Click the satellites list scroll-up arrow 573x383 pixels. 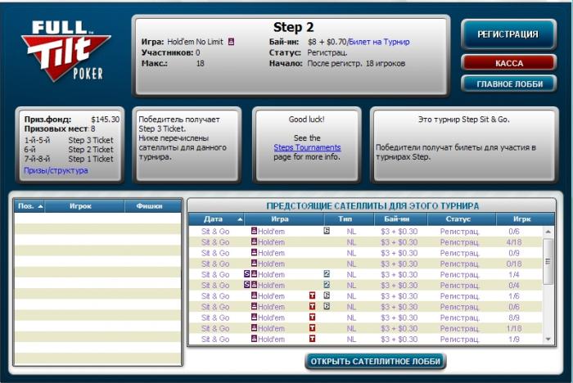[x=548, y=232]
